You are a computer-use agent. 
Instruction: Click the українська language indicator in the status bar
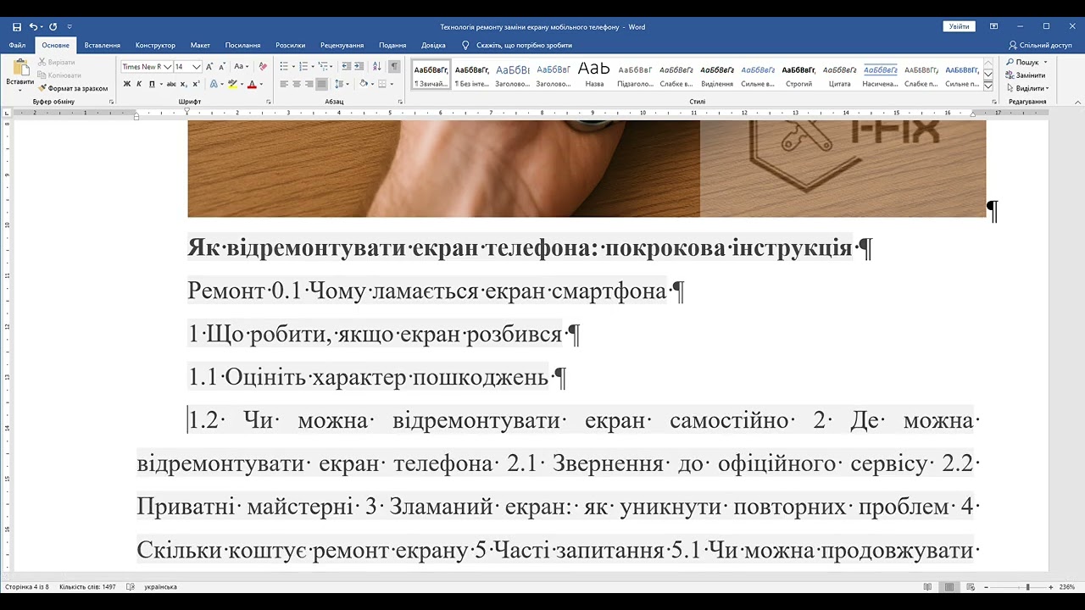coord(160,586)
